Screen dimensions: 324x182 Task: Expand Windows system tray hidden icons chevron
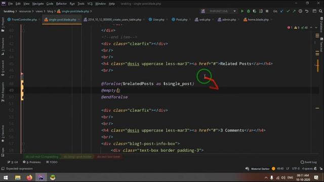[x=266, y=177]
